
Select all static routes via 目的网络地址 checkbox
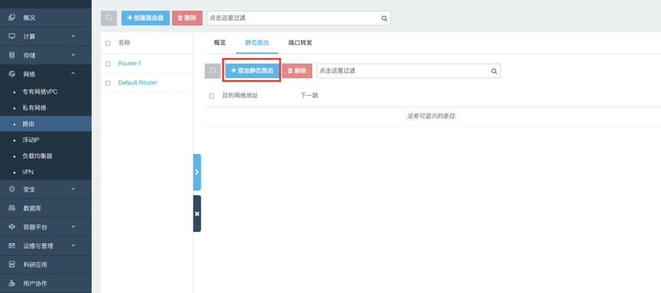[x=212, y=96]
